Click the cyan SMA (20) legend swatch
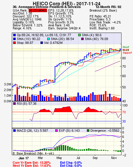The image size is (133, 167). coord(48,39)
